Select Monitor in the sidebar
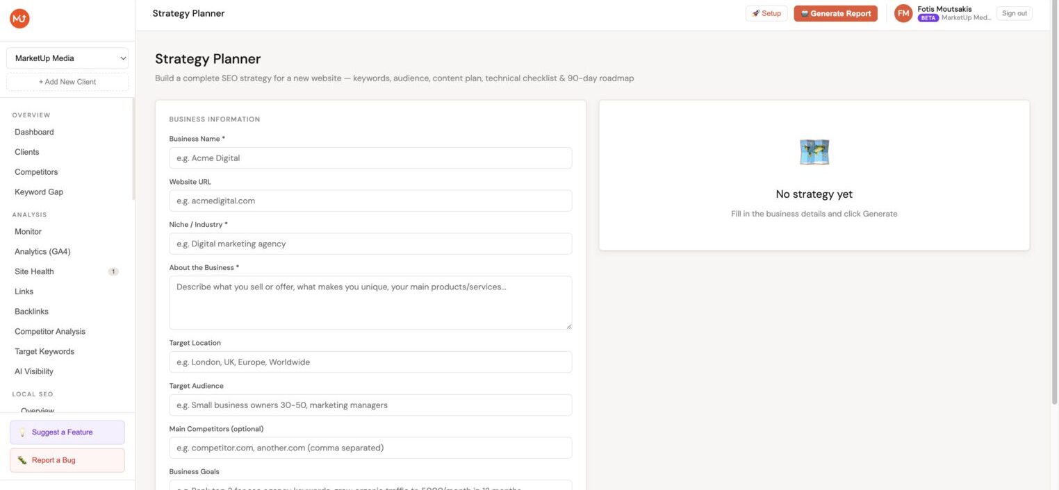Viewport: 1059px width, 490px height. [28, 232]
